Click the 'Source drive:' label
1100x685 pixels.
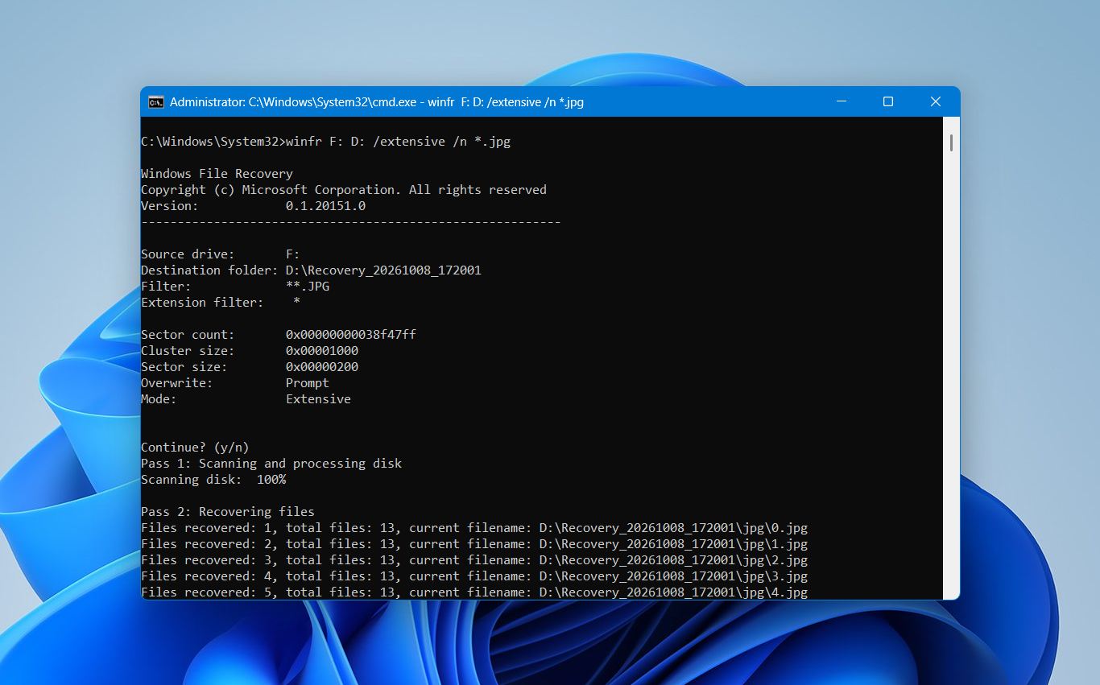pyautogui.click(x=188, y=254)
